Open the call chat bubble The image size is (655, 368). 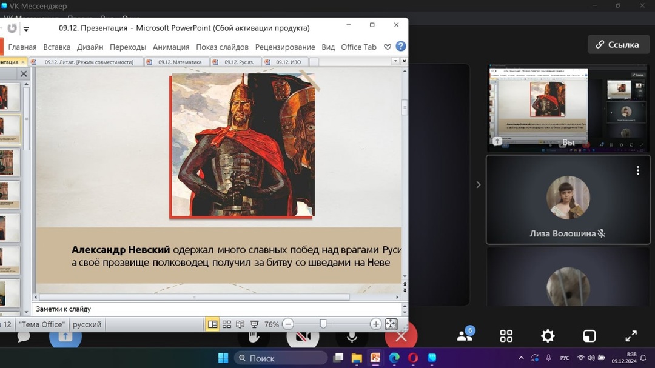24,336
